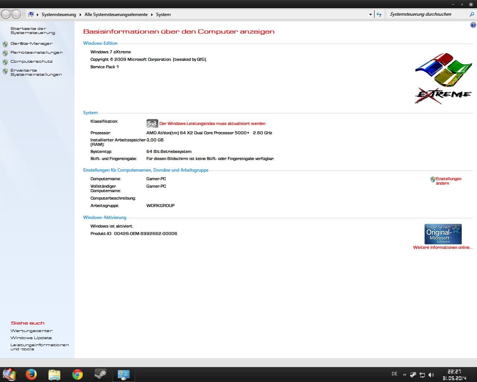This screenshot has height=382, width=477.
Task: Open Geräte-Manager link
Action: (x=32, y=44)
